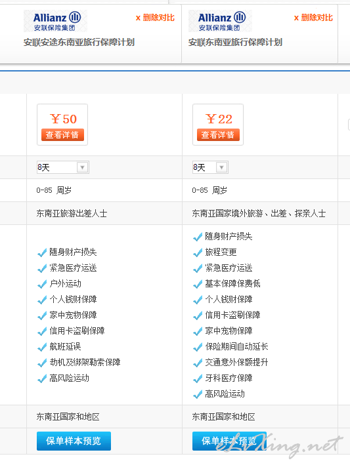Screen dimensions: 350x467
Task: Open the 安联东南亚旅行保障计划 plan title
Action: (235, 42)
